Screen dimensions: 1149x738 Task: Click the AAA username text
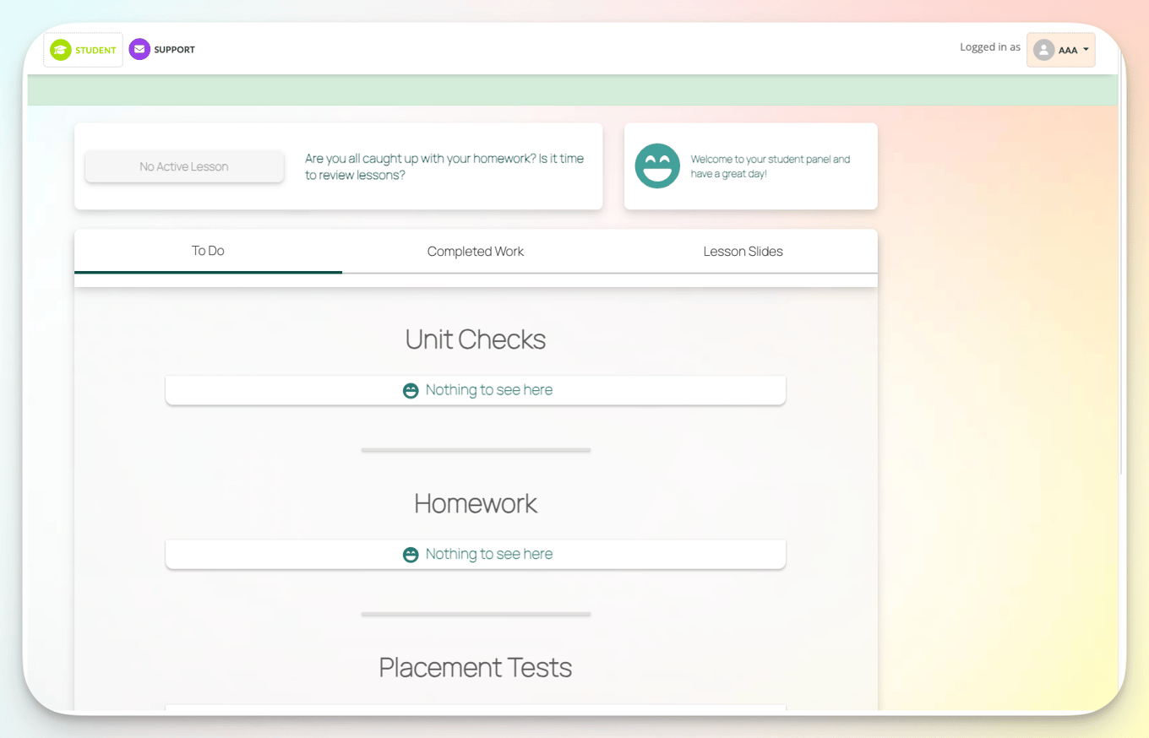(1068, 51)
